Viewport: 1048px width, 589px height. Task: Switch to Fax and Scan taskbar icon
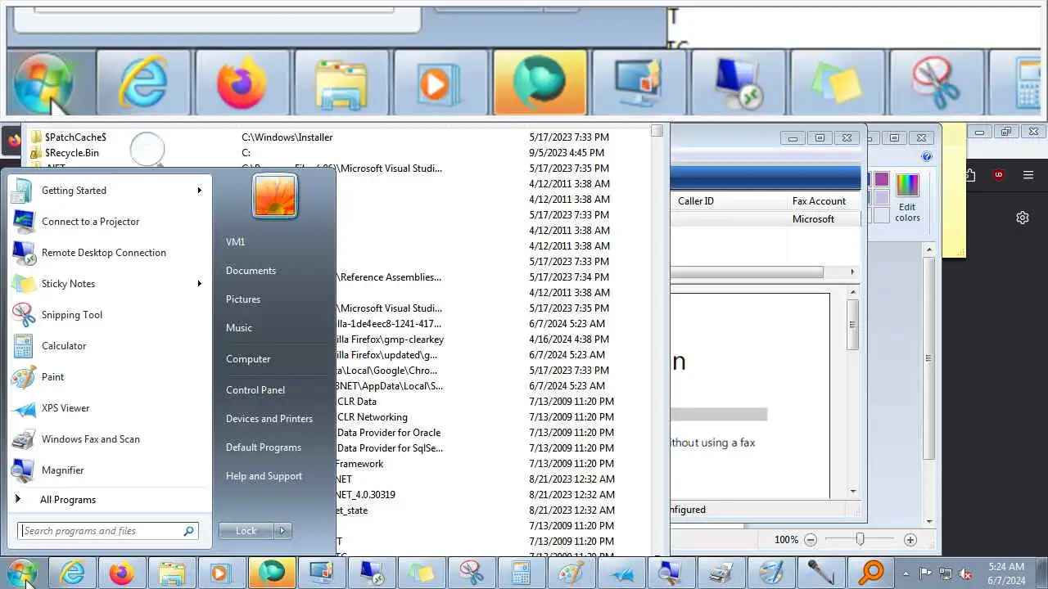[721, 573]
